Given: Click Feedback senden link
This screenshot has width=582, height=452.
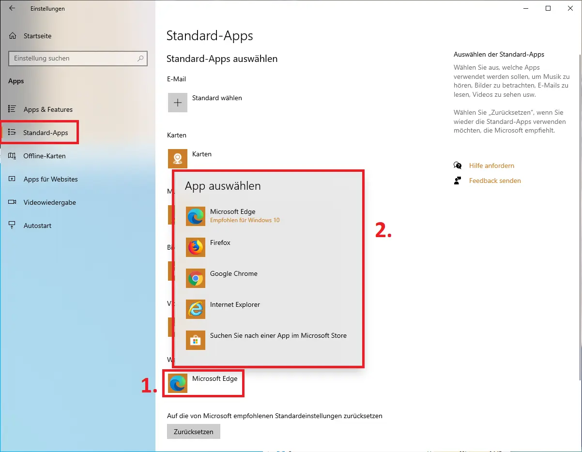Looking at the screenshot, I should point(494,181).
